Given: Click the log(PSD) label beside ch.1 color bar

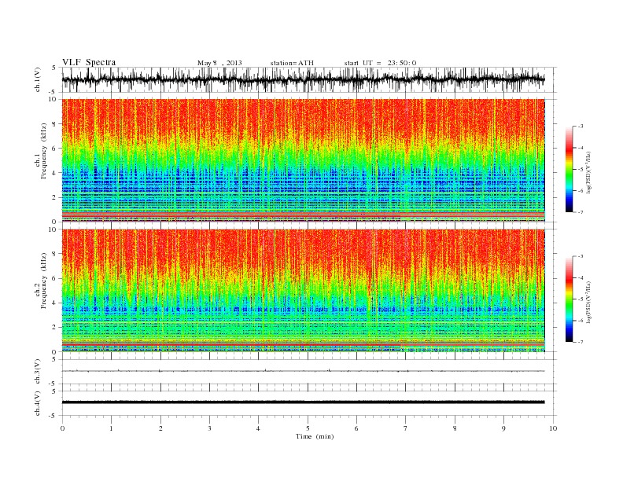Looking at the screenshot, I should pos(589,171).
